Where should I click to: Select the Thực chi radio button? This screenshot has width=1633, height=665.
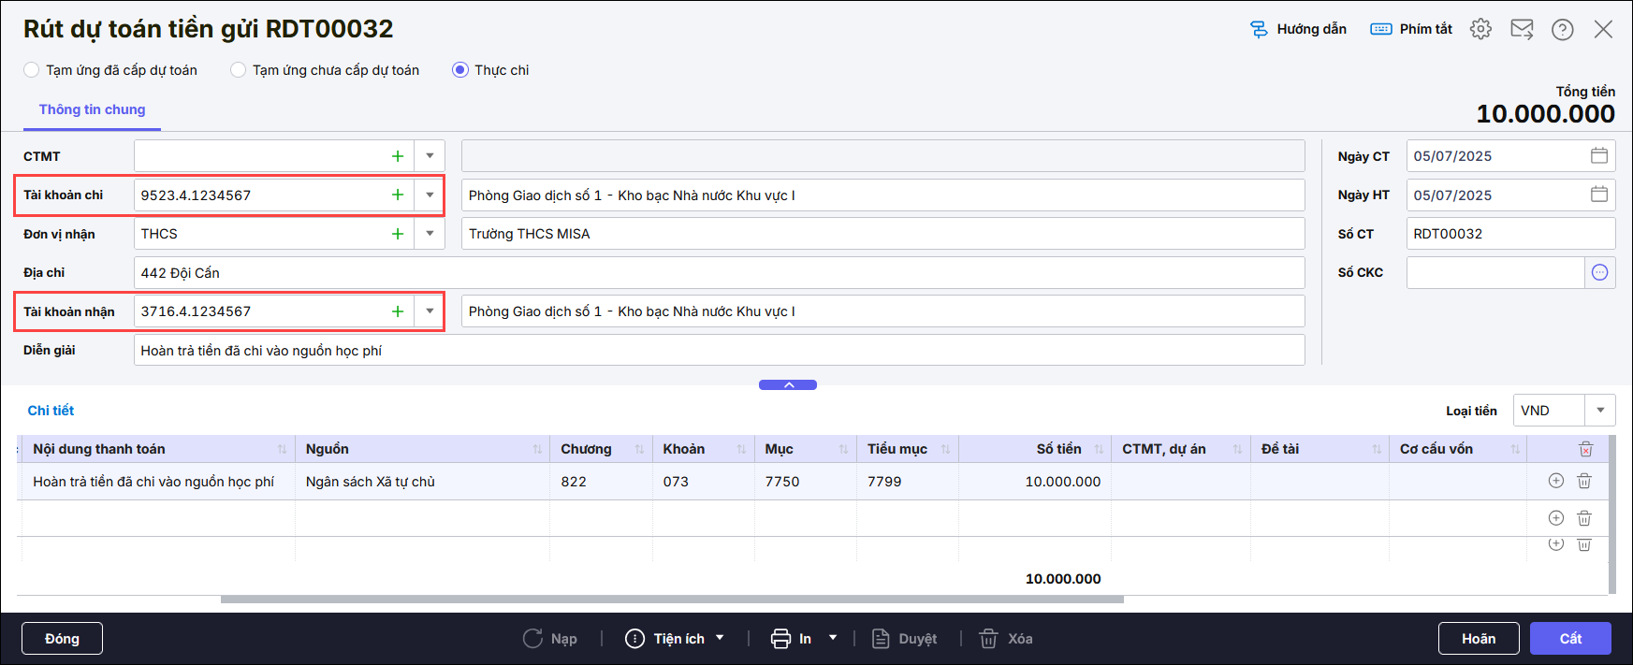point(460,70)
